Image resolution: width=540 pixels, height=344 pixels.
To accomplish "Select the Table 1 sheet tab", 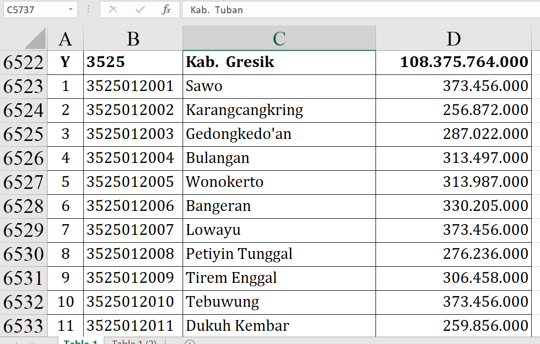I will pyautogui.click(x=81, y=342).
